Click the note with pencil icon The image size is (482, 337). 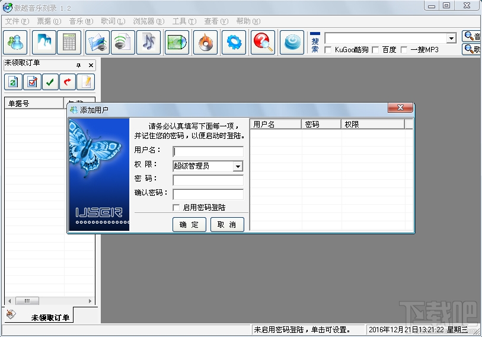click(86, 82)
